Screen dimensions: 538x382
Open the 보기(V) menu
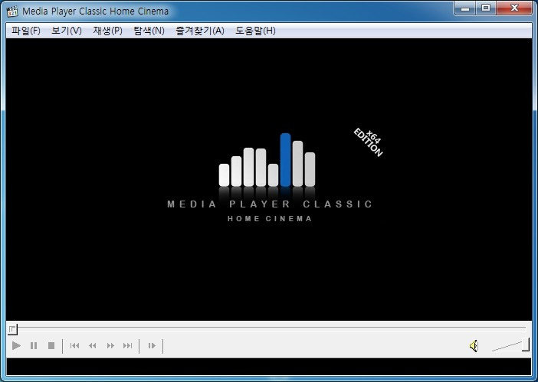67,31
